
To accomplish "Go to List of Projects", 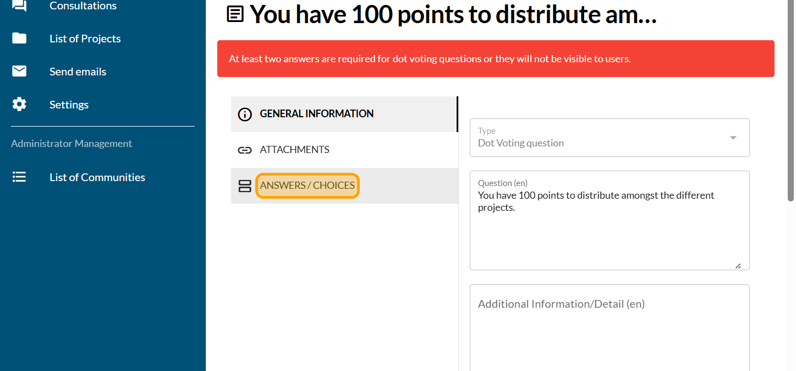I will click(85, 39).
